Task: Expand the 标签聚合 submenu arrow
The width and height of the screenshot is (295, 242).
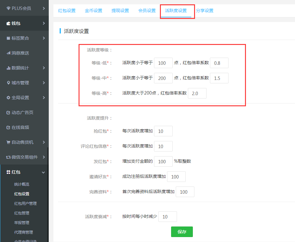Action: [44, 38]
